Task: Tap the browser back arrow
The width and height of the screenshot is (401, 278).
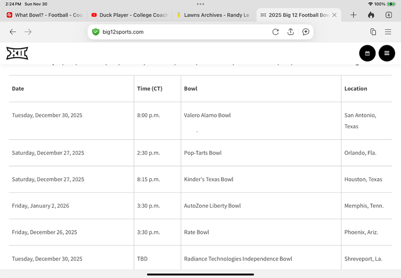Action: pos(13,32)
